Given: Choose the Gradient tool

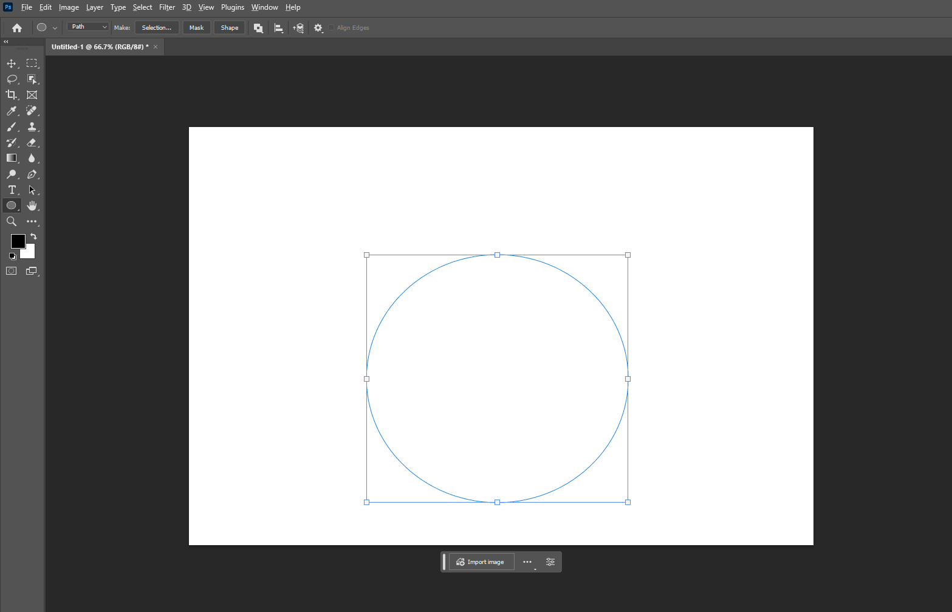Looking at the screenshot, I should [x=12, y=158].
